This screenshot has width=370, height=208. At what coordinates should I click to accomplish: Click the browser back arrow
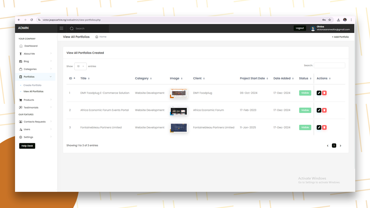(19, 20)
